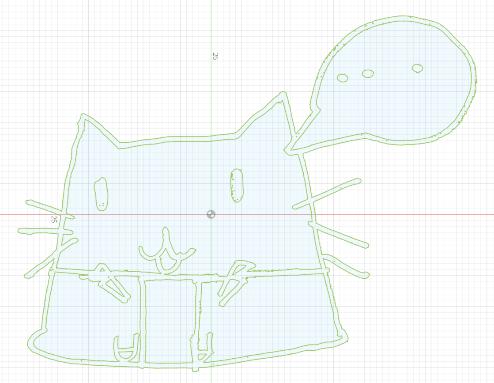Viewport: 494px width, 383px height.
Task: Select the cat's left eye oval
Action: (x=101, y=194)
